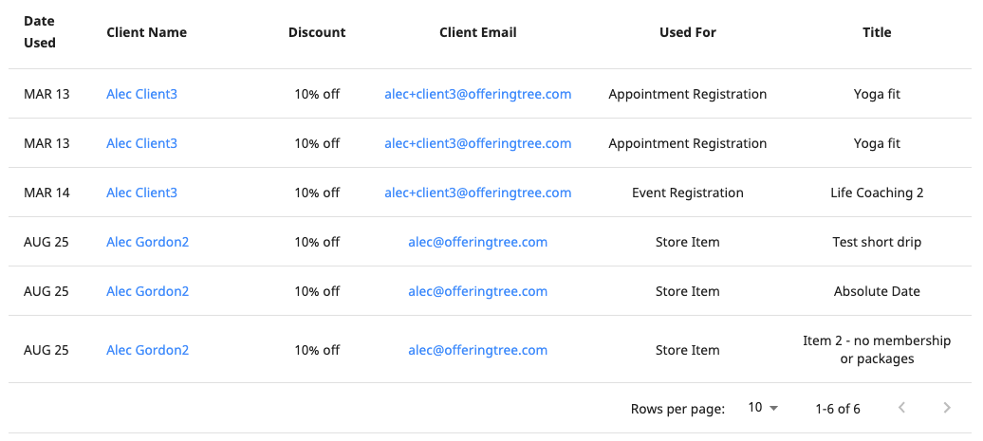Image resolution: width=983 pixels, height=441 pixels.
Task: Click alec+client3 email on the Life Coaching 2 row
Action: (x=477, y=193)
